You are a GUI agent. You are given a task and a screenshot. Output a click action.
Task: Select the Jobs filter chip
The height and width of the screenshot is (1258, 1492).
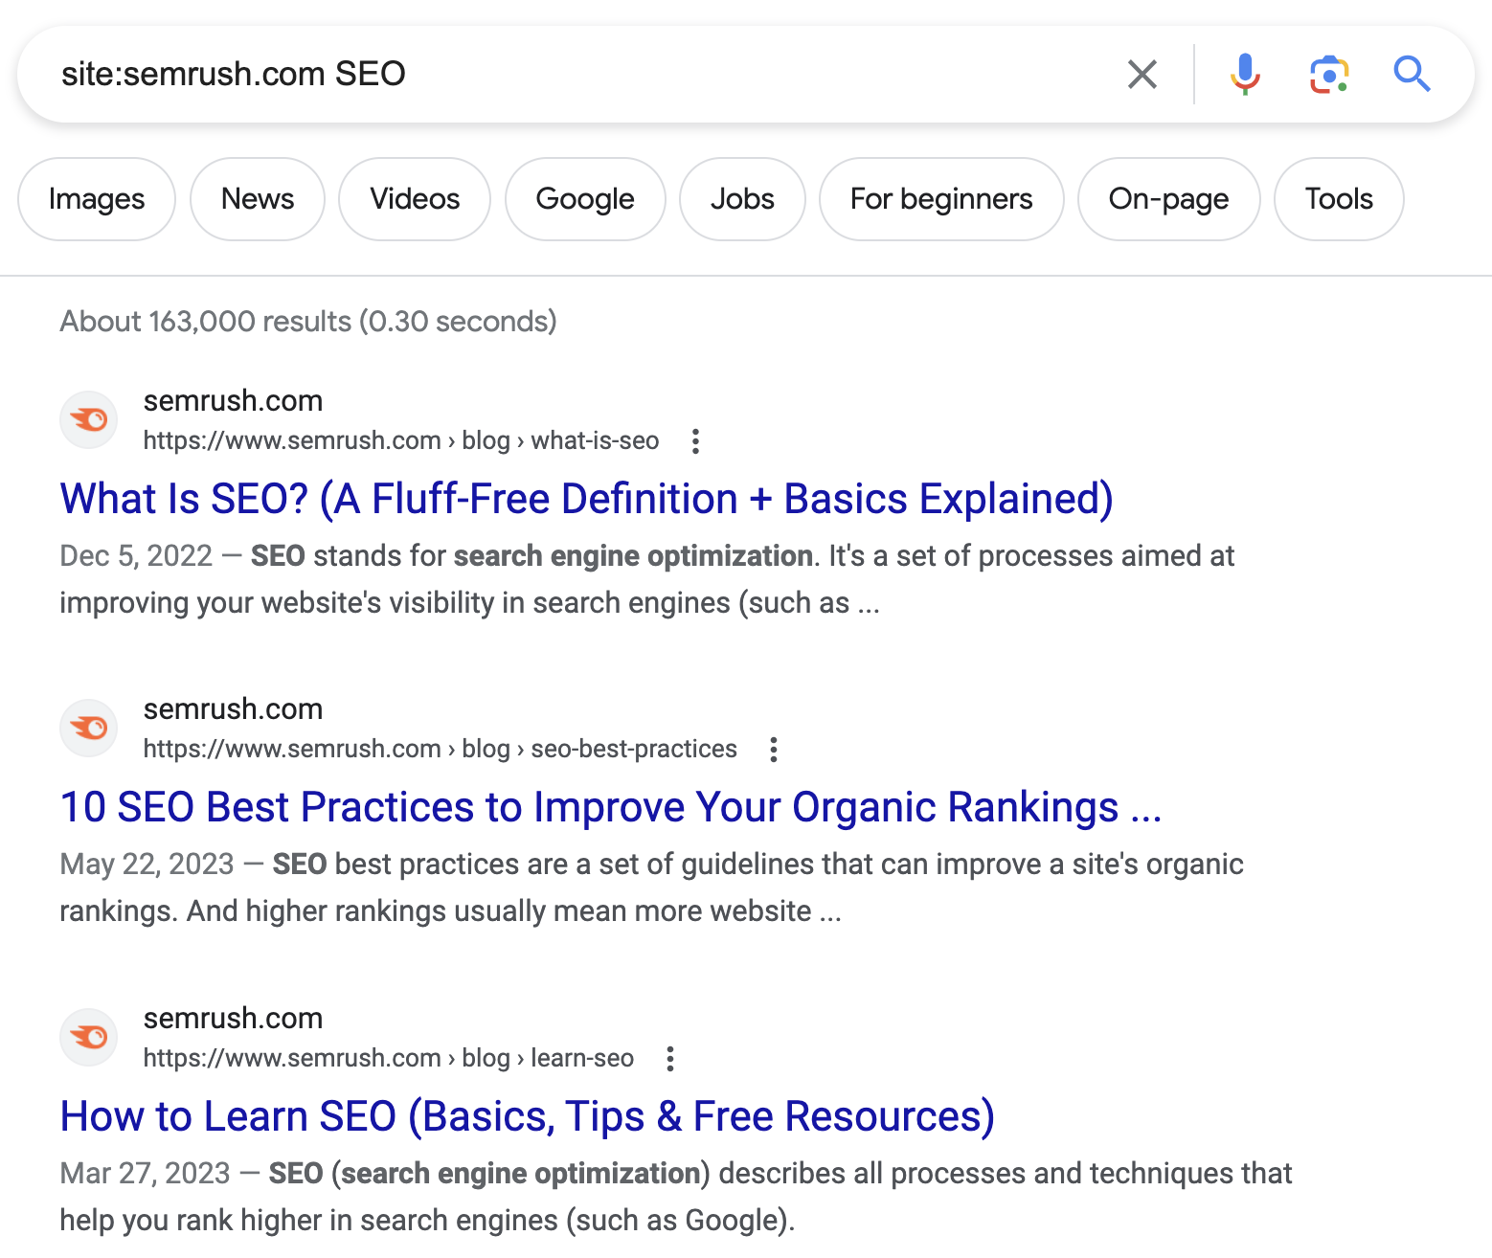[742, 199]
